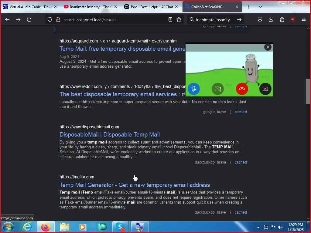The height and width of the screenshot is (233, 311).
Task: Switch to Virtual Audio Cable tab
Action: [x=30, y=7]
